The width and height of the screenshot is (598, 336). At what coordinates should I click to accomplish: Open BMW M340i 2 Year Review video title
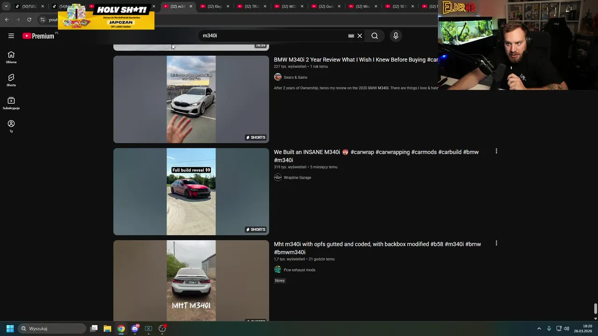click(x=356, y=60)
